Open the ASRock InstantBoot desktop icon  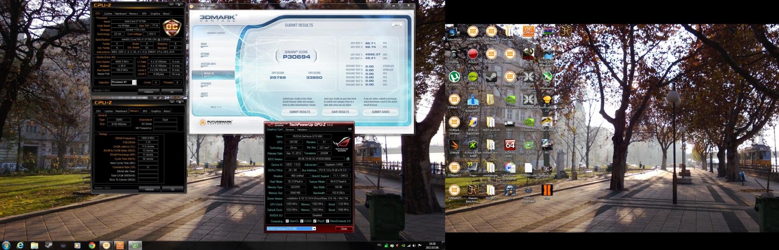(473, 103)
